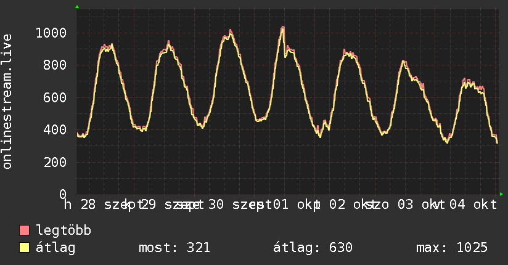Image resolution: width=508 pixels, height=265 pixels.
Task: Click the max: 1025 statistic
Action: point(452,248)
